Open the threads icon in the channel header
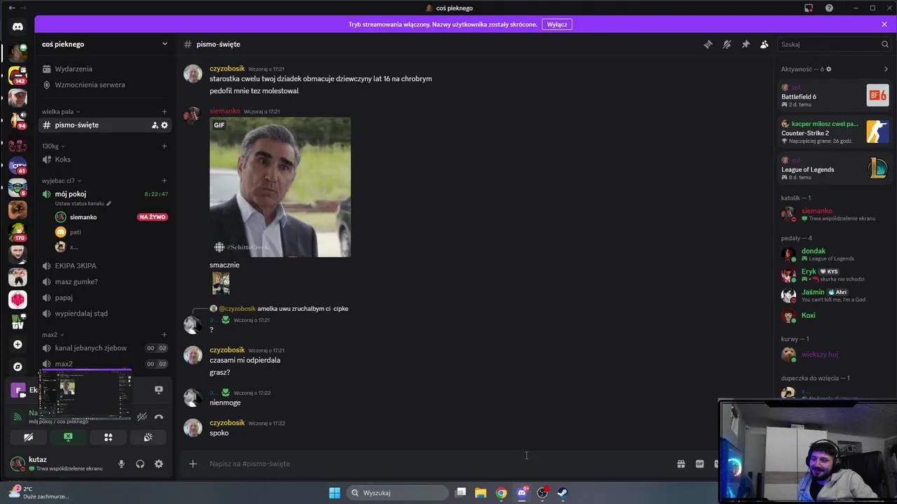The image size is (897, 504). pos(708,44)
